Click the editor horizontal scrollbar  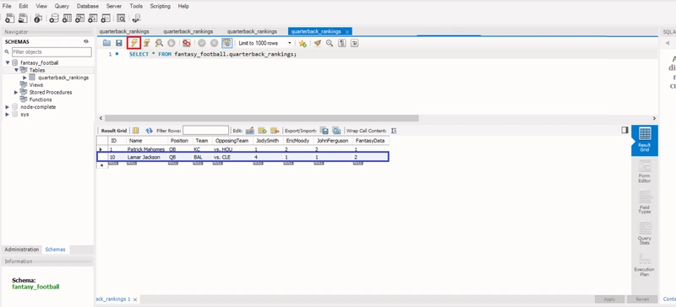(x=261, y=118)
